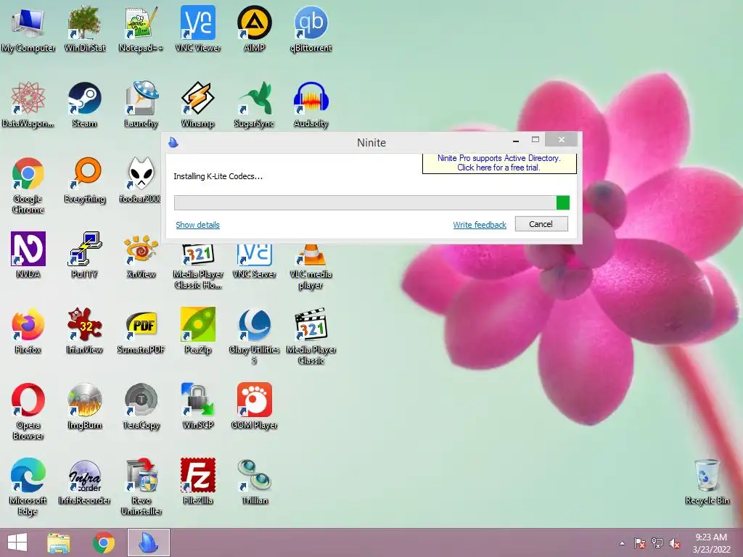Open the Write feedback link
This screenshot has height=557, width=743.
coord(480,225)
